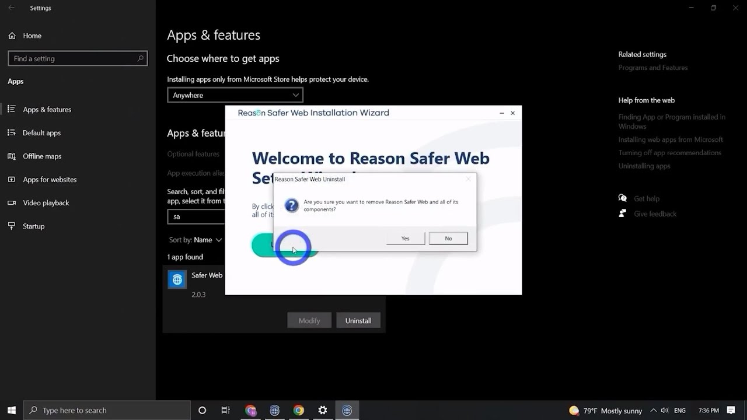Open the Anywhere app source dropdown

click(235, 95)
